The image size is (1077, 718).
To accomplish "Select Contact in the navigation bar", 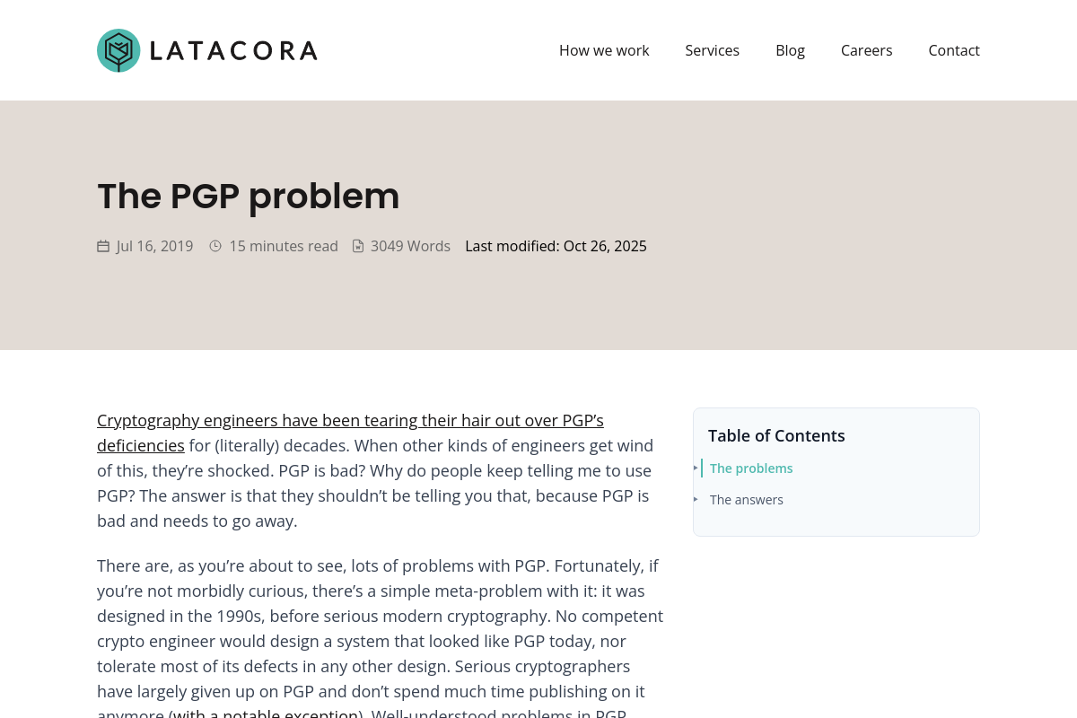I will pyautogui.click(x=953, y=50).
